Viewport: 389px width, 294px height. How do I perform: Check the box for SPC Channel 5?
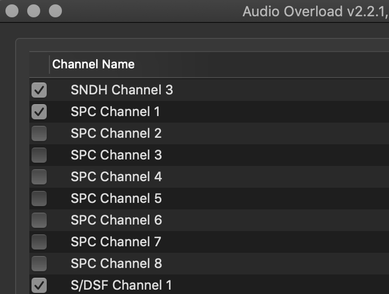(x=39, y=199)
